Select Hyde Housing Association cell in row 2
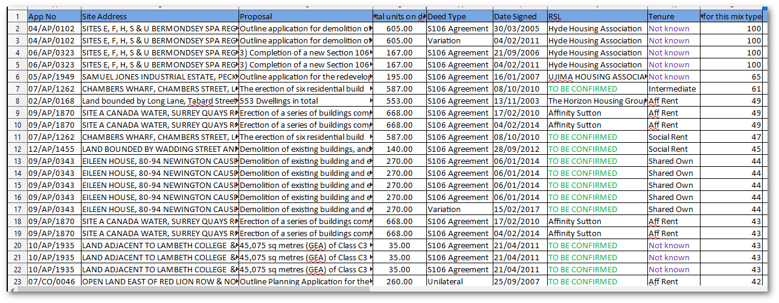 (597, 29)
